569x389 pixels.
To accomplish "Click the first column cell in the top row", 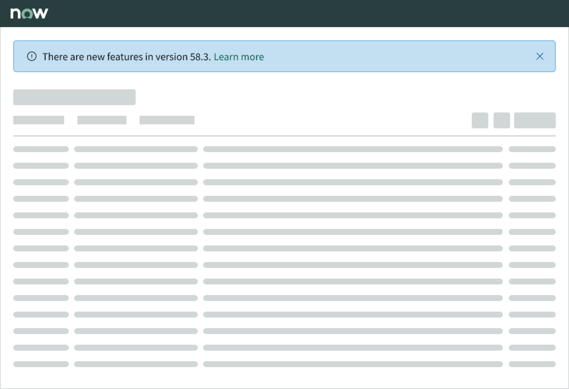I will (41, 149).
